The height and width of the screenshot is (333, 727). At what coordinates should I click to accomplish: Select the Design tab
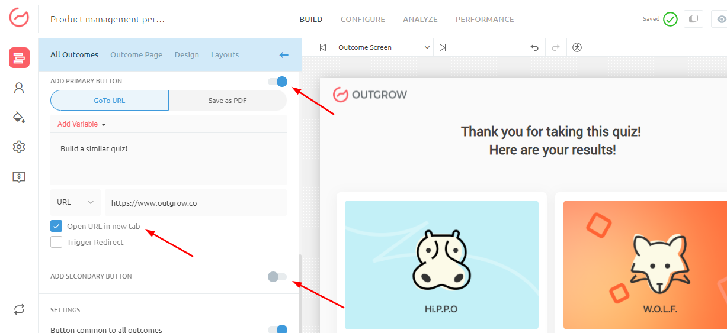(x=187, y=54)
